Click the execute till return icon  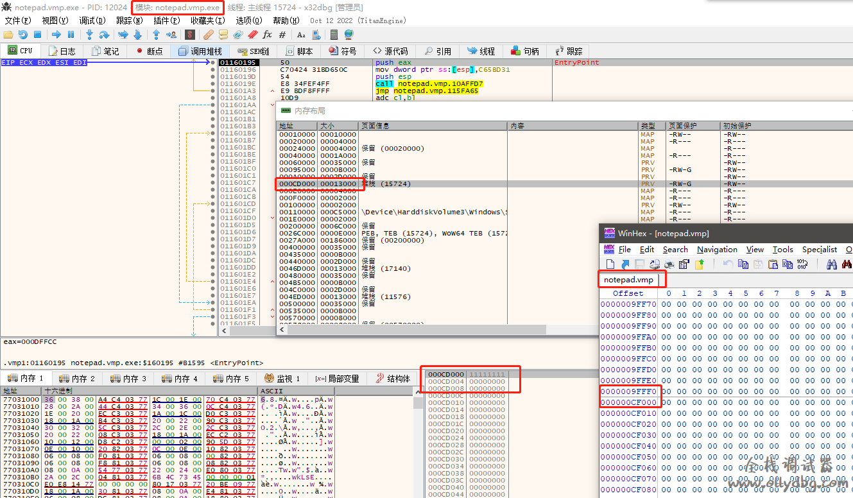click(157, 35)
